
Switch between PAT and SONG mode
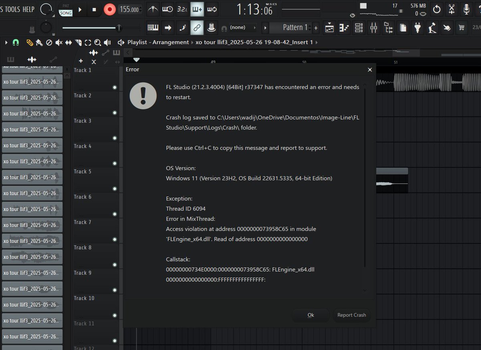point(66,10)
